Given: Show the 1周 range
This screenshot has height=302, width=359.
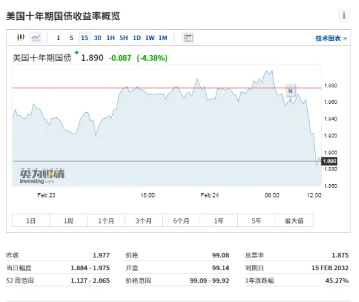Looking at the screenshot, I should point(69,220).
